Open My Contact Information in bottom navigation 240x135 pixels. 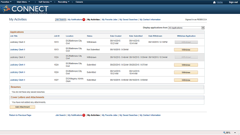pyautogui.click(x=150, y=115)
